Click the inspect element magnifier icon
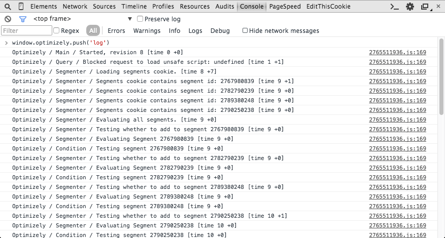Screen dimensions: 445x238 [8, 7]
